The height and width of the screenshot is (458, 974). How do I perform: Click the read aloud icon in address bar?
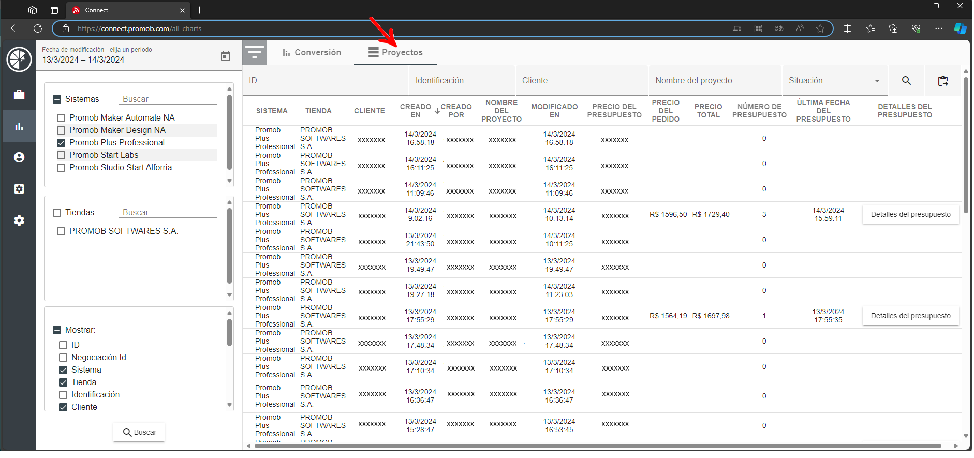click(x=800, y=28)
